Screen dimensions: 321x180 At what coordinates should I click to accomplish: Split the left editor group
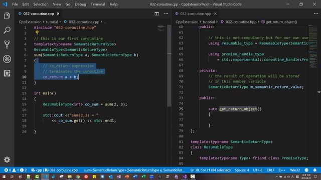[156, 13]
